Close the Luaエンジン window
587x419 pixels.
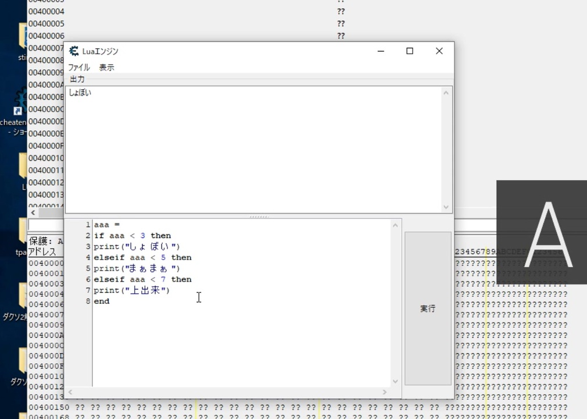tap(439, 51)
